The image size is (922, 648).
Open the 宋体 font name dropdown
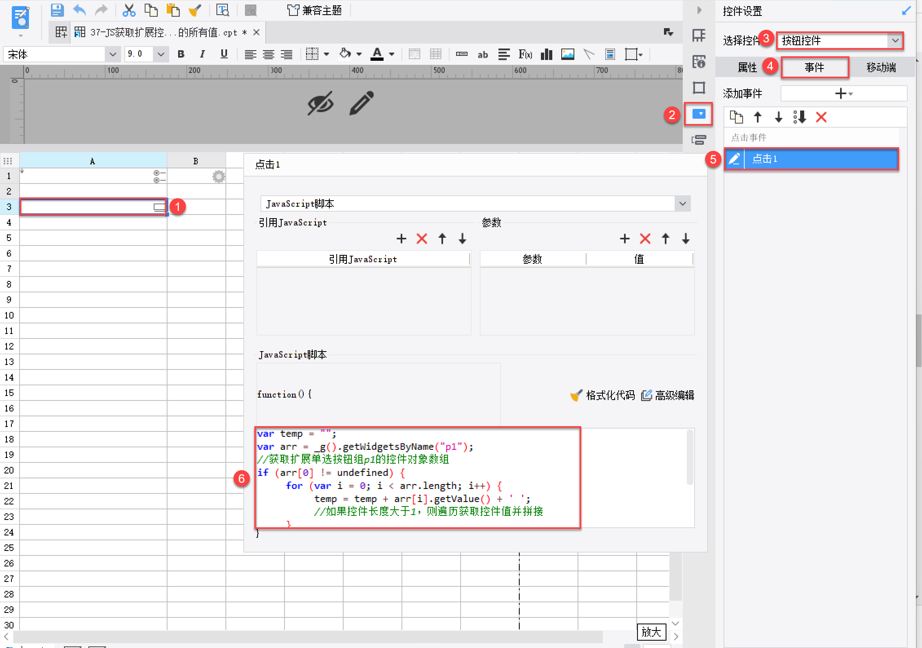[112, 54]
